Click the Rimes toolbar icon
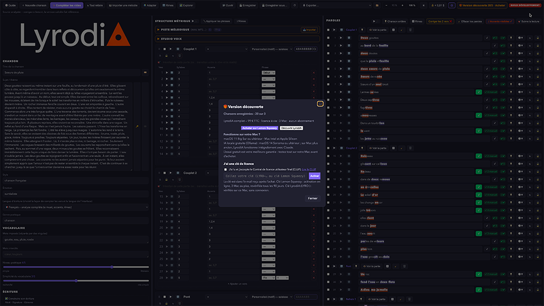Image resolution: width=544 pixels, height=306 pixels. tap(168, 5)
